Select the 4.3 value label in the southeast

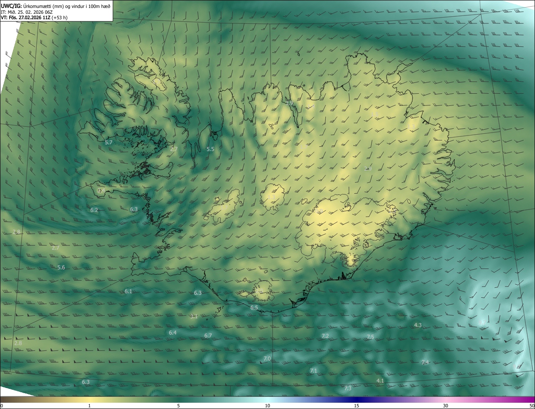click(x=418, y=325)
